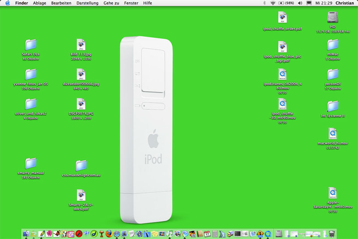This screenshot has height=239, width=358.
Task: Open Terminal from the dock
Action: pos(238,234)
